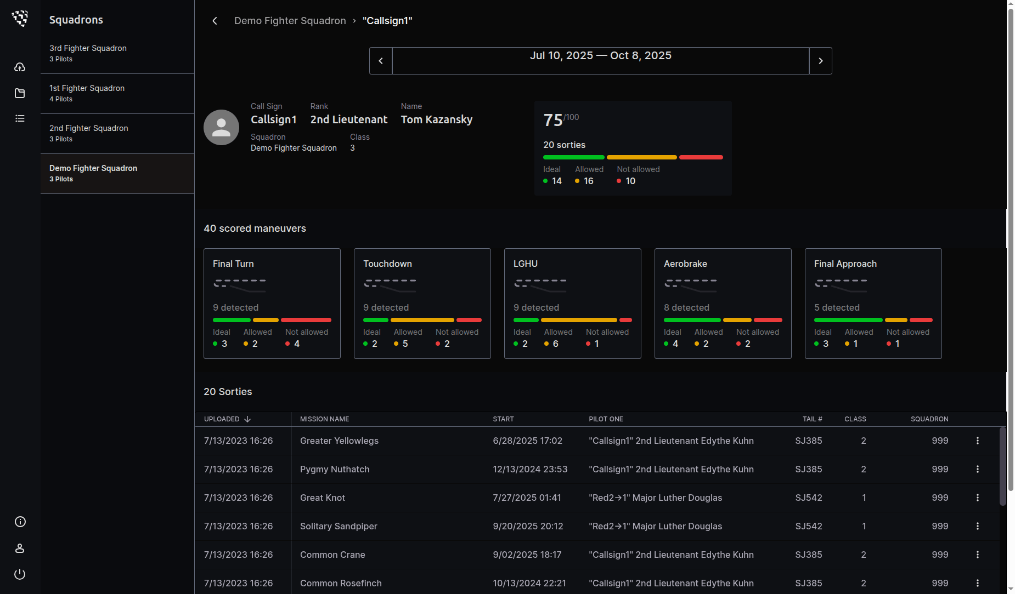Click pilot avatar for Tom Kazansky
This screenshot has height=594, width=1015.
pos(221,127)
